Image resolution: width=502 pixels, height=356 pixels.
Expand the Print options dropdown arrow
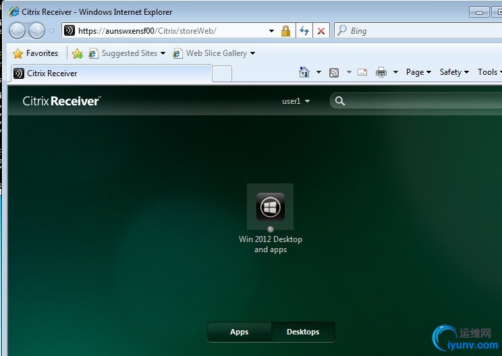point(395,72)
